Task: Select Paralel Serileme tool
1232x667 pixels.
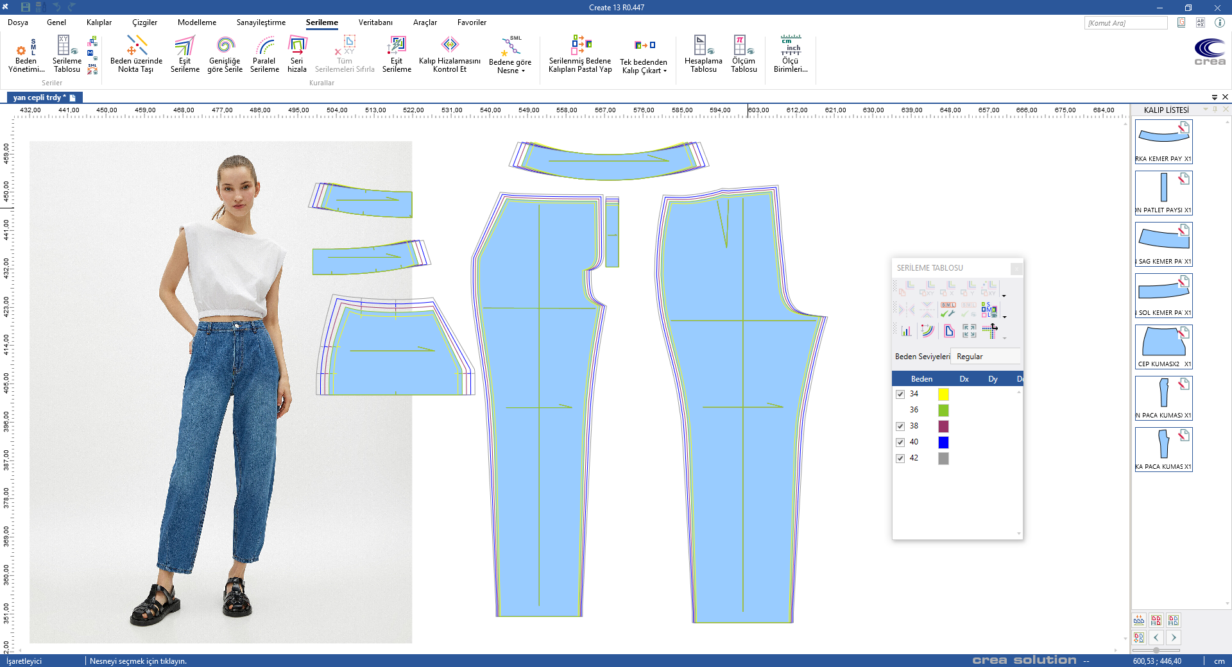Action: click(264, 55)
